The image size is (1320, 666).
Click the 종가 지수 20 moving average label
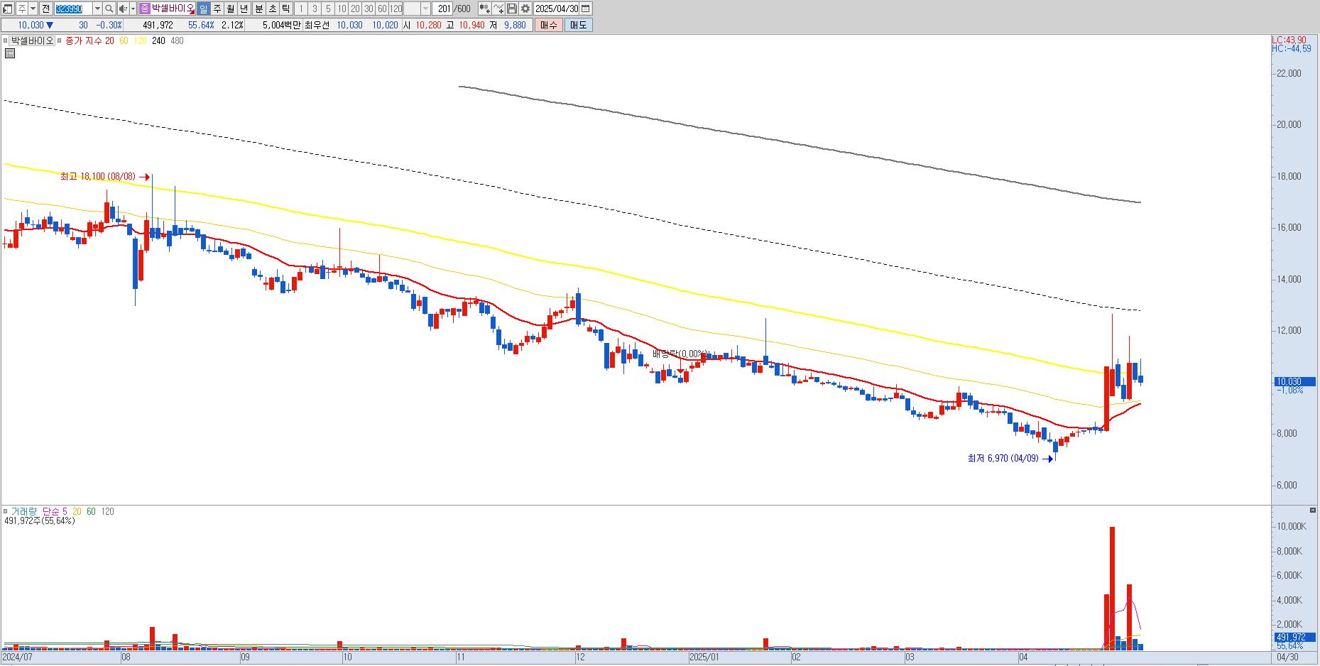pyautogui.click(x=89, y=40)
